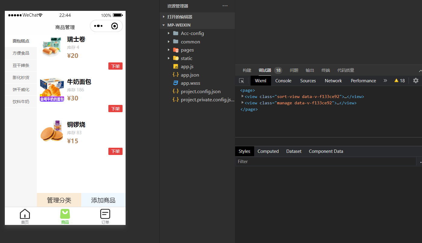
Task: Select the 豆干辣条 category
Action: click(21, 65)
